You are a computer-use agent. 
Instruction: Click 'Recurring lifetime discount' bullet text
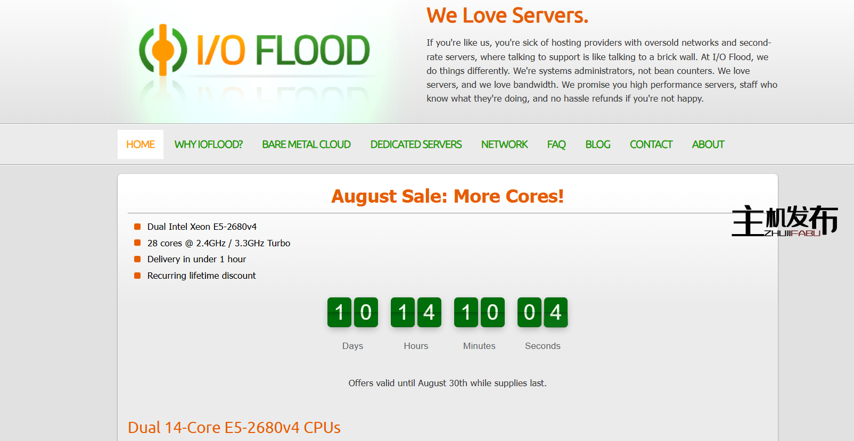point(201,276)
